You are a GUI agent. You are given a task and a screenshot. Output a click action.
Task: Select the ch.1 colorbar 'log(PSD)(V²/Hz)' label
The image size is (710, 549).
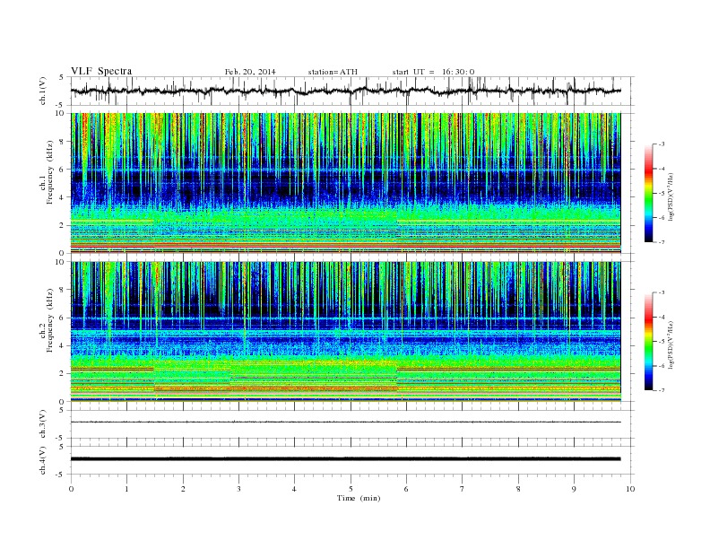[x=671, y=196]
